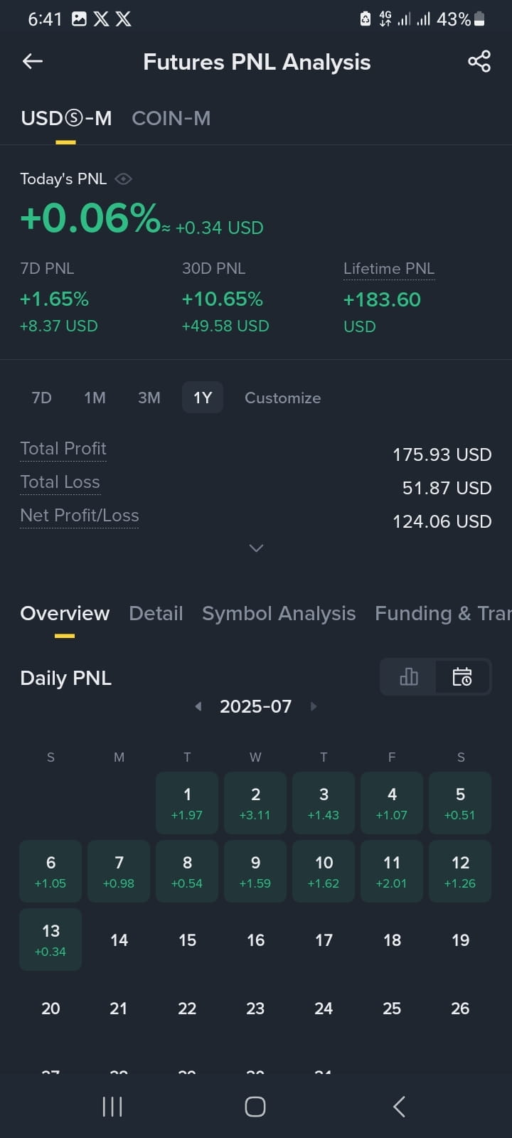Open Customize date range
Image resolution: width=512 pixels, height=1138 pixels.
[x=282, y=398]
